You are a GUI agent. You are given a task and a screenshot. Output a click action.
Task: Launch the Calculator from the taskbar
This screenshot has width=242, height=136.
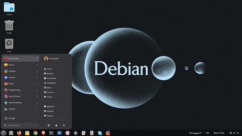[92, 133]
